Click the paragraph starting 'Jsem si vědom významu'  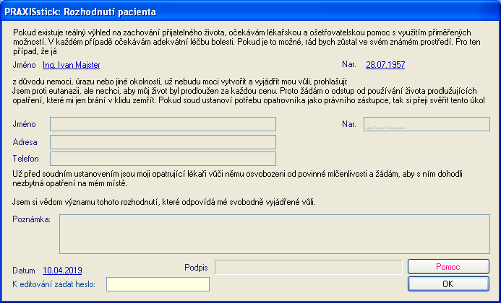[163, 201]
